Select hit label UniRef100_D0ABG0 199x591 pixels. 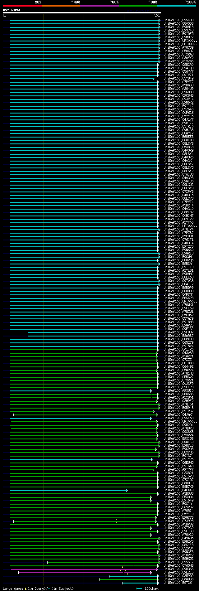tap(178, 579)
